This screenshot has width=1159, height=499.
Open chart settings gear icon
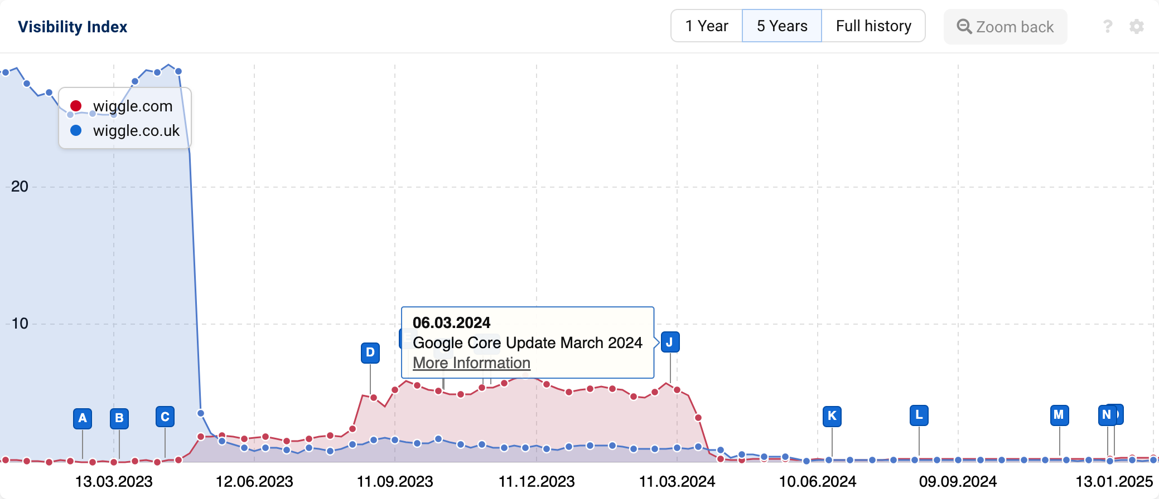[1137, 26]
